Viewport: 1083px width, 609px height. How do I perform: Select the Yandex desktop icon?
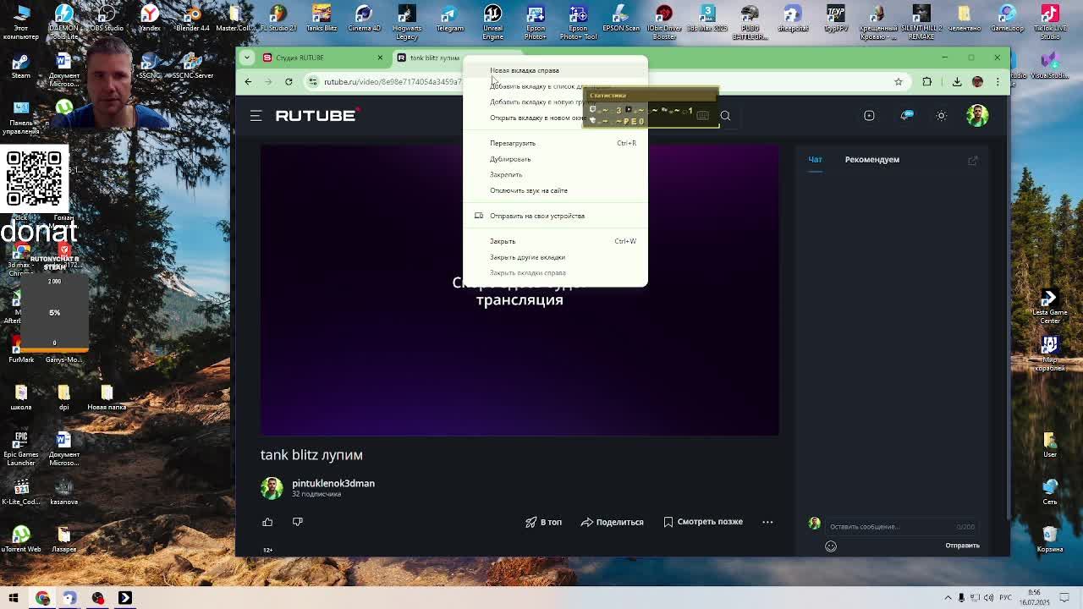tap(149, 19)
